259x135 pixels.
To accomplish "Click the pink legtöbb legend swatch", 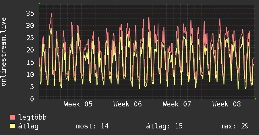I will coord(12,117).
